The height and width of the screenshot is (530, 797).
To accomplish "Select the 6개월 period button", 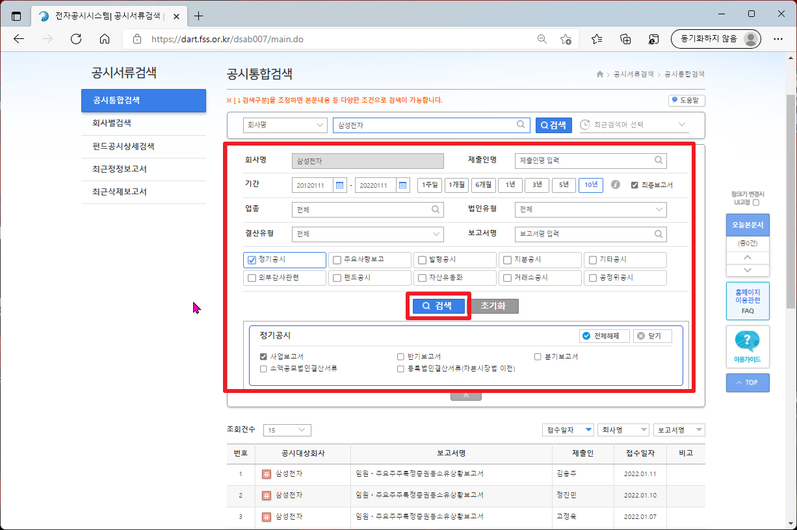I will click(x=483, y=185).
